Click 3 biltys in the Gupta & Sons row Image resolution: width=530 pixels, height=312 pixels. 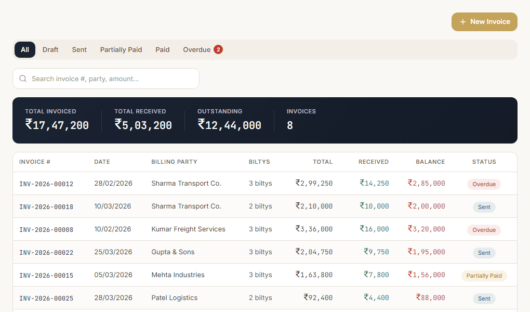pos(260,252)
